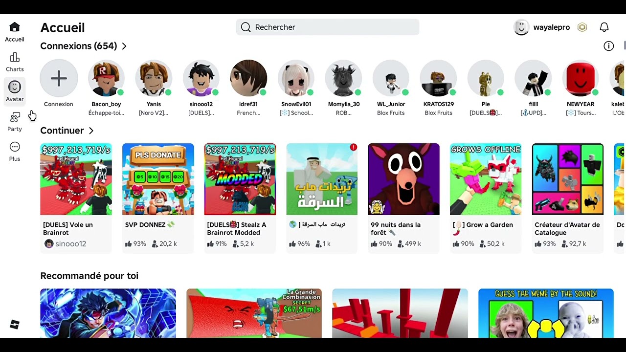Open Connexions (654) heading

(x=78, y=46)
